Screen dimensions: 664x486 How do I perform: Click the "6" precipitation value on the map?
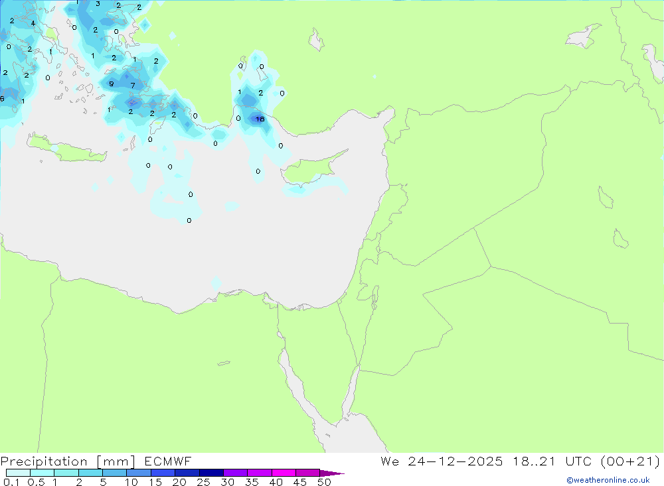[x=2, y=99]
